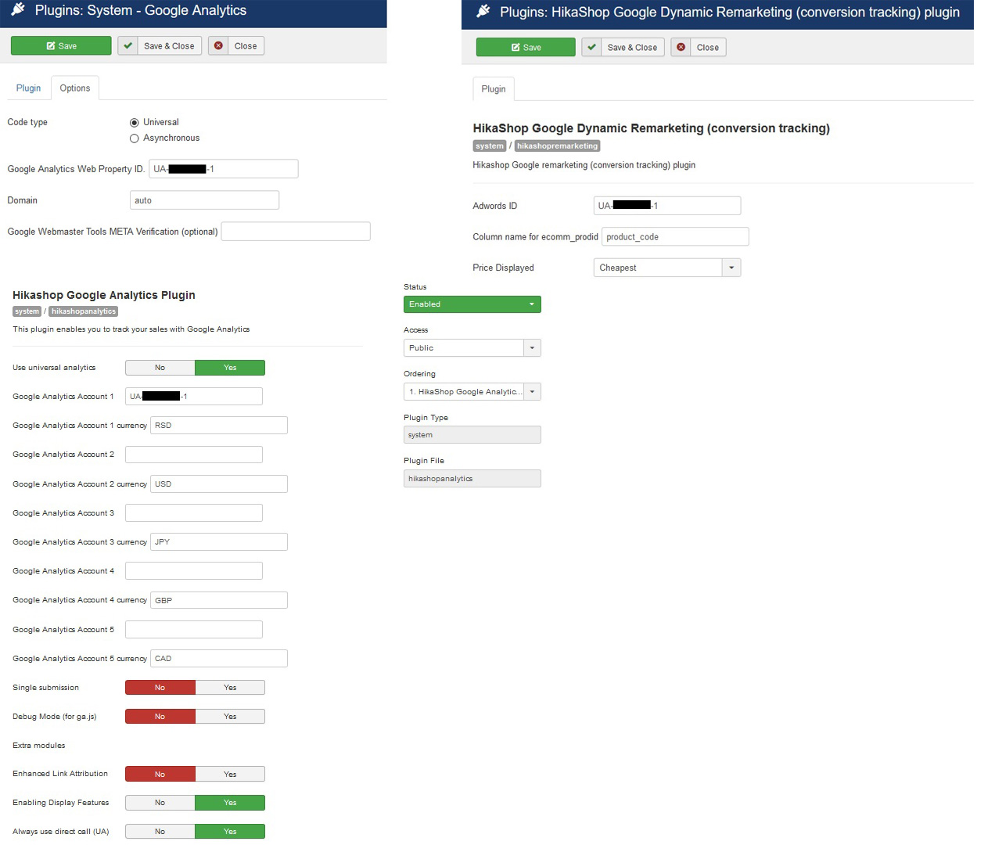
Task: Set Use universal analytics to Yes
Action: pyautogui.click(x=230, y=368)
